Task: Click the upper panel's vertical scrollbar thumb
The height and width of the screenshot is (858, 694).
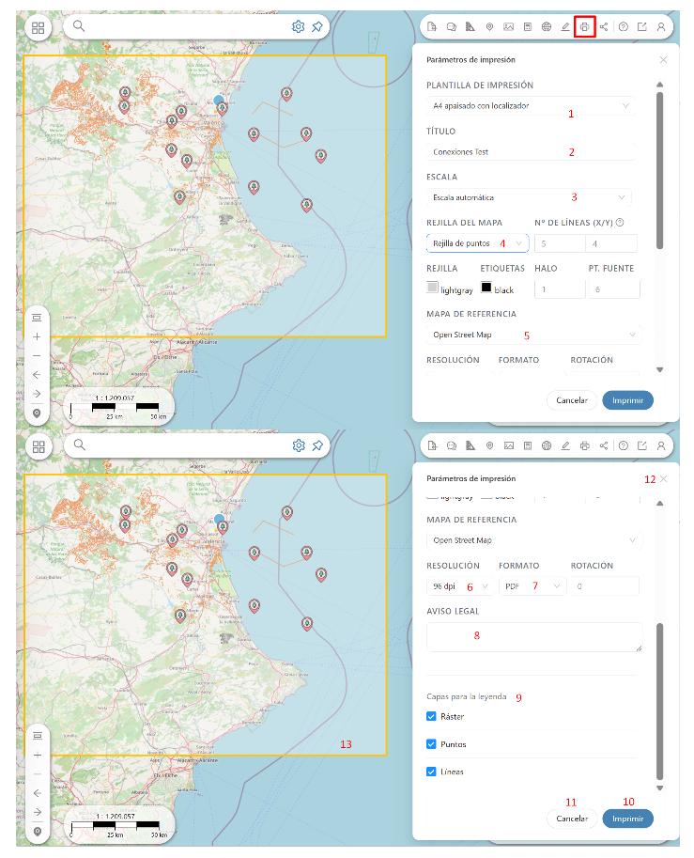Action: [x=659, y=171]
